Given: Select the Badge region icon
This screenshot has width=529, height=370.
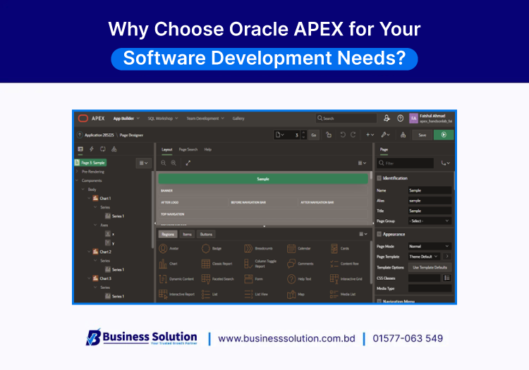Looking at the screenshot, I should [x=206, y=248].
